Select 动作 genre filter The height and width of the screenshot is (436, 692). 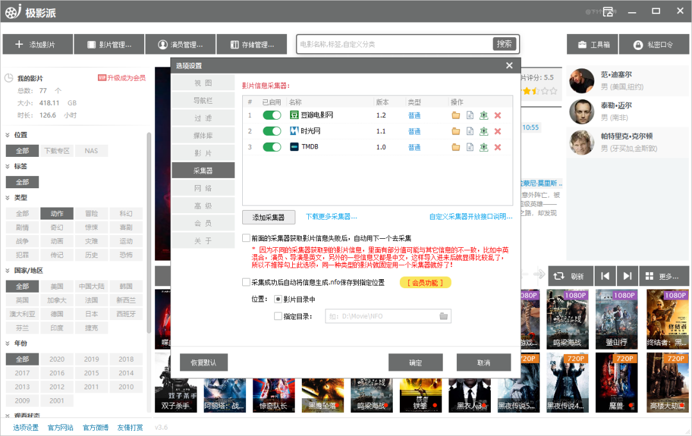click(x=57, y=213)
